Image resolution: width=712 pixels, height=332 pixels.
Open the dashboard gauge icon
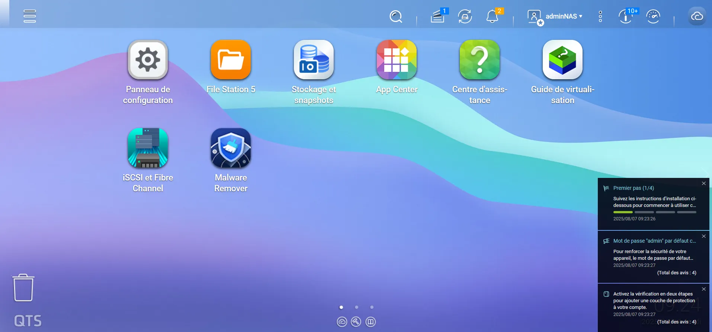[653, 16]
